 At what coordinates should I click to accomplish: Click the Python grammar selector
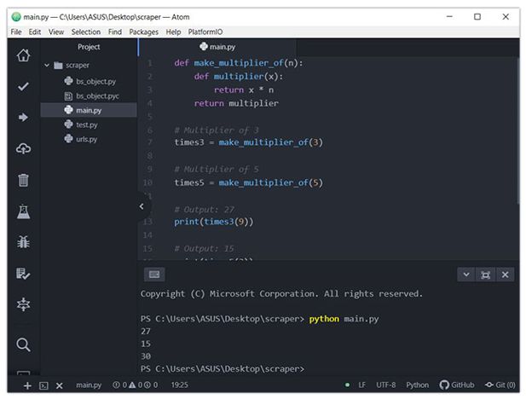(x=418, y=385)
